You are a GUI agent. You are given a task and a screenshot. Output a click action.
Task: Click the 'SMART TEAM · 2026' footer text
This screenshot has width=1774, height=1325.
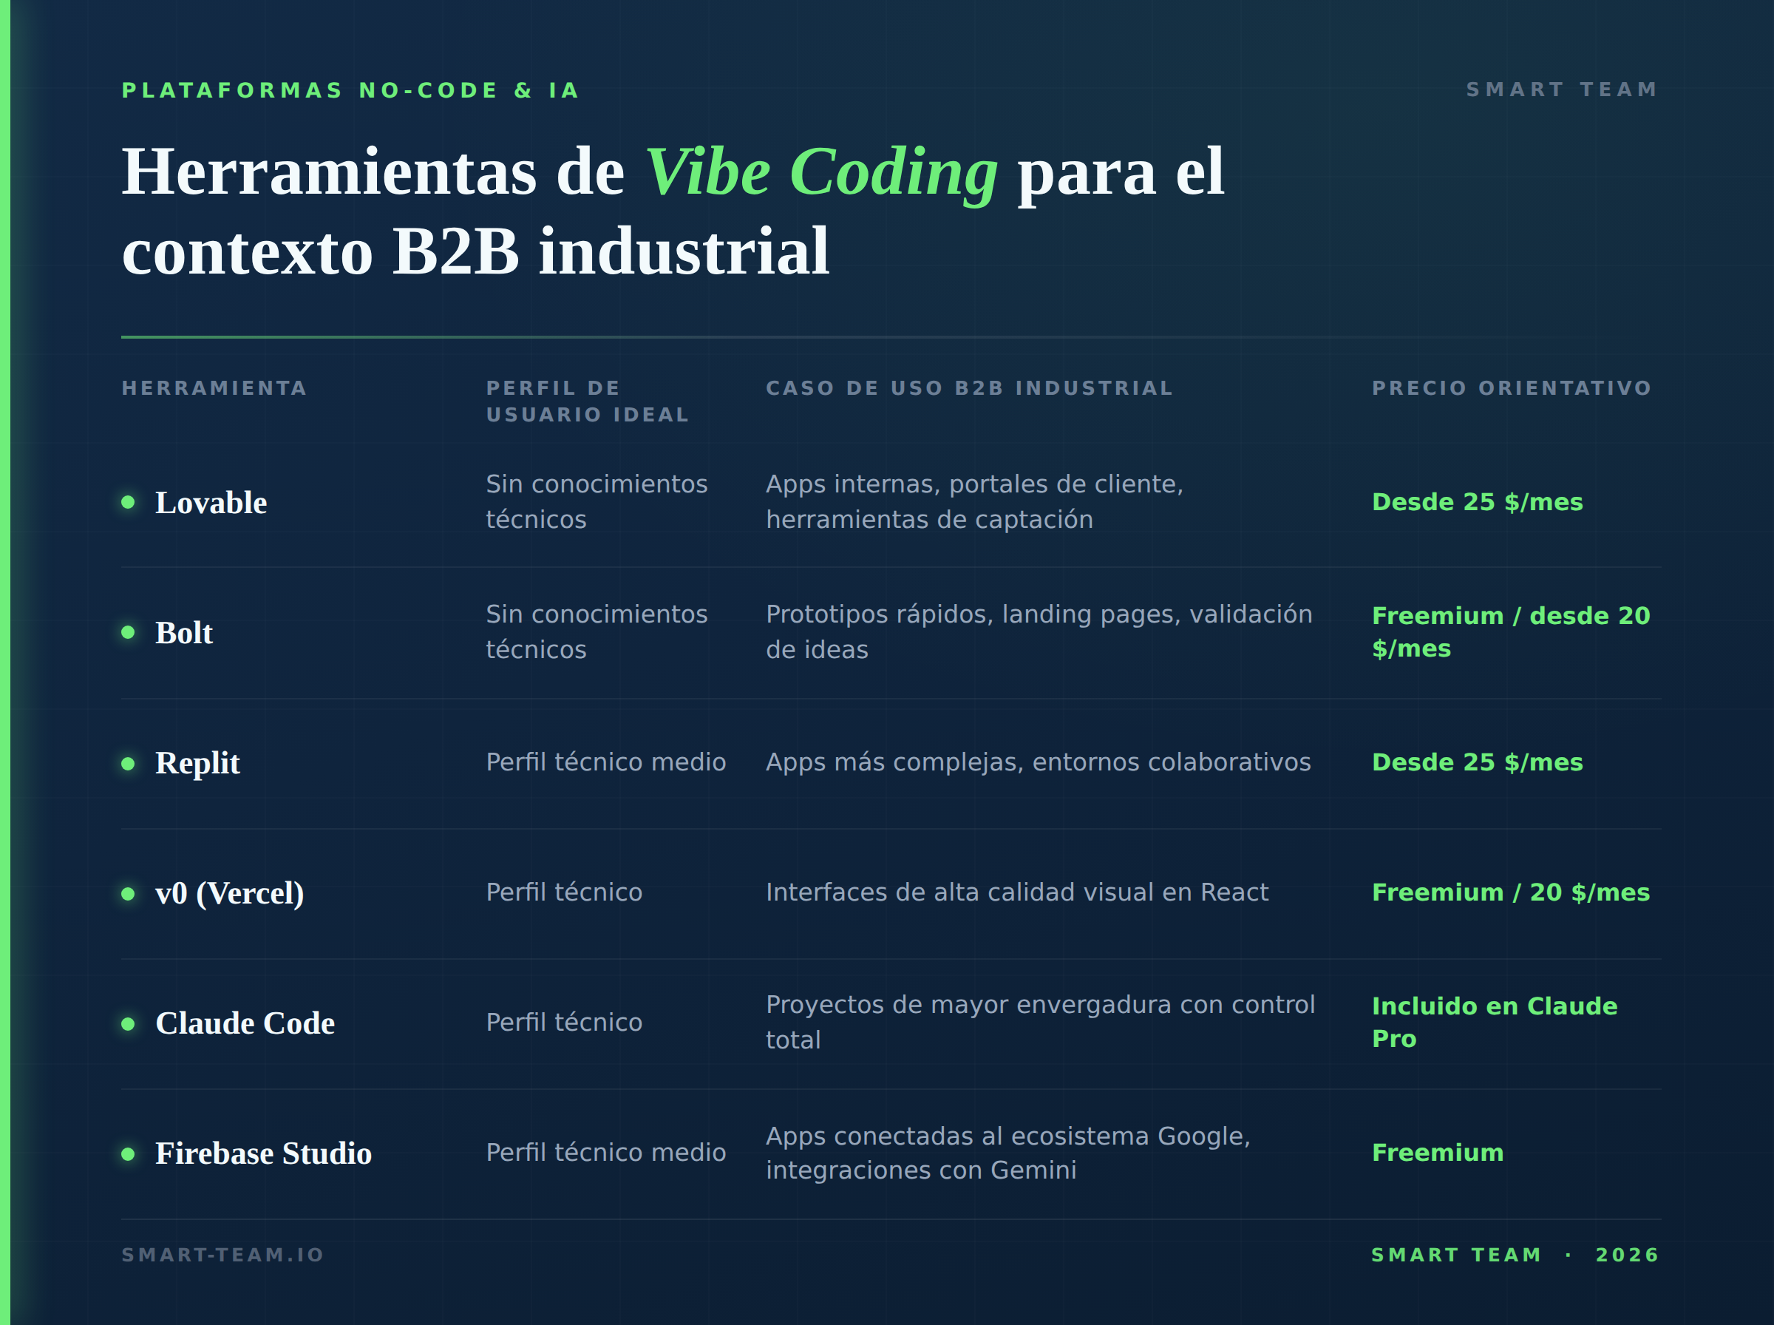tap(1515, 1255)
